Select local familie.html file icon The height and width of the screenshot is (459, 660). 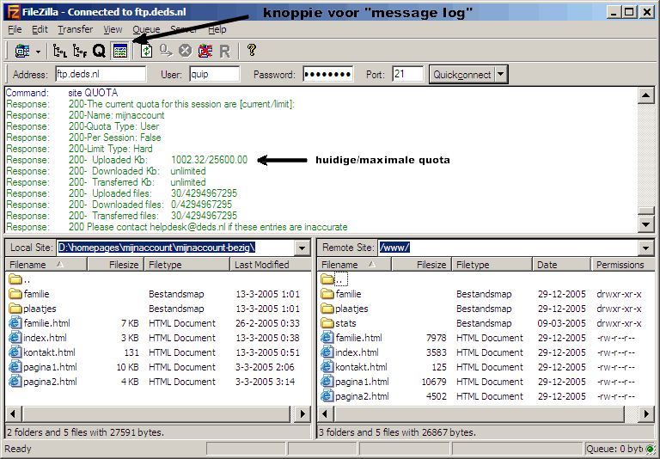pyautogui.click(x=15, y=323)
